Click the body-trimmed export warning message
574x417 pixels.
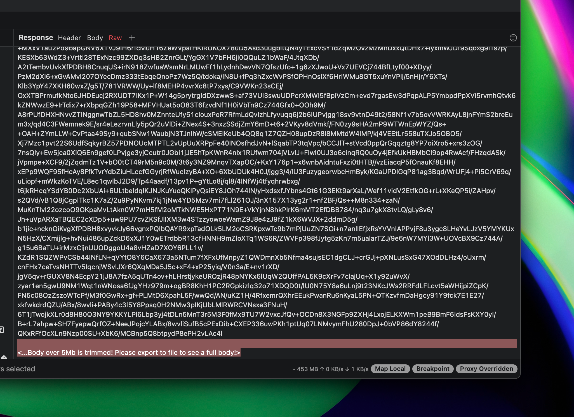(x=129, y=352)
